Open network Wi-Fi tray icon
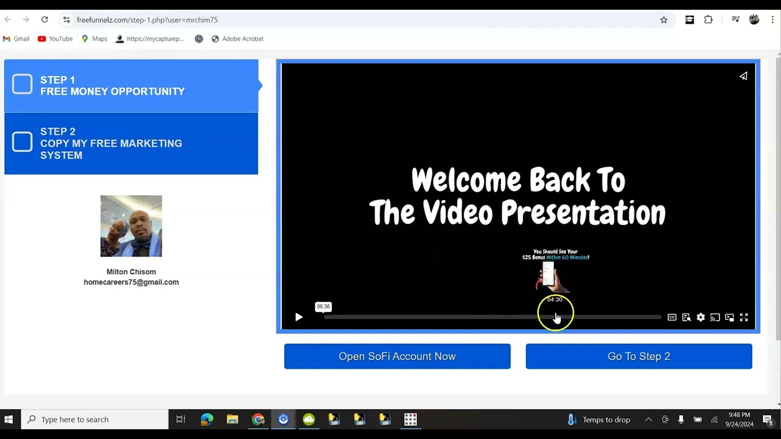This screenshot has height=439, width=781. click(x=714, y=419)
